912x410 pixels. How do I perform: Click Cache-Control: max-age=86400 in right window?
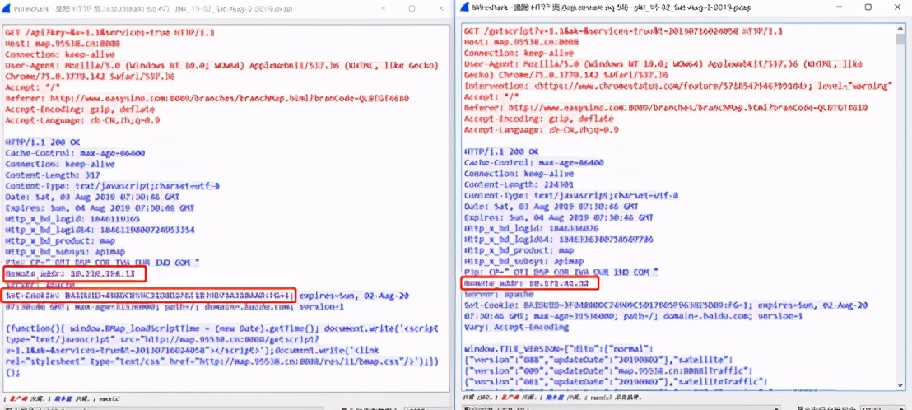click(533, 162)
